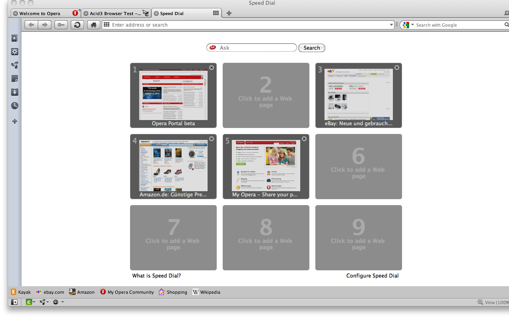Viewport: 509px width, 318px height.
Task: Click the Home button in the toolbar
Action: point(93,25)
